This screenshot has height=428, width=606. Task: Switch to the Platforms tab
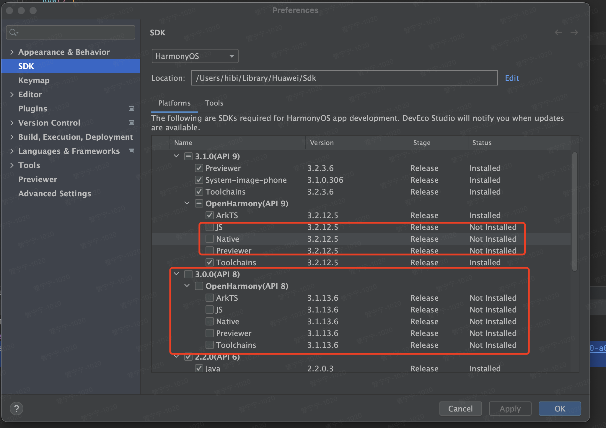click(174, 103)
